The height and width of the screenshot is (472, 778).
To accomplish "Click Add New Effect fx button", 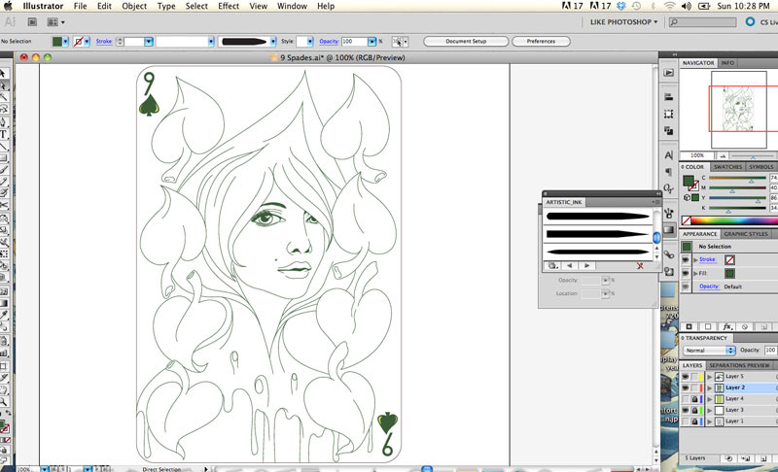I will 726,327.
